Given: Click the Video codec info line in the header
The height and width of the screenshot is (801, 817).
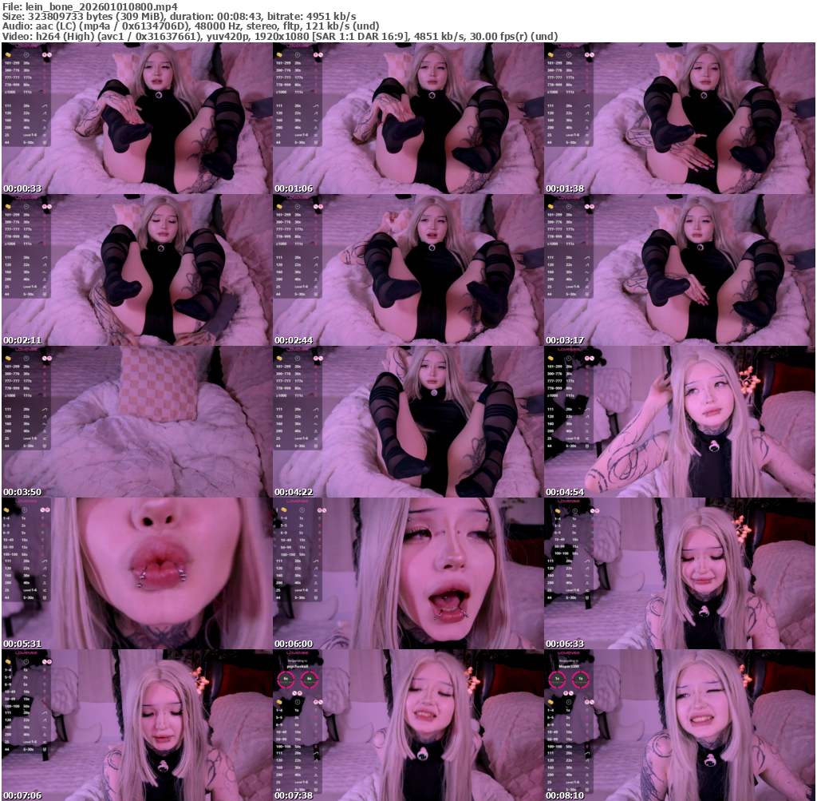Looking at the screenshot, I should 279,36.
